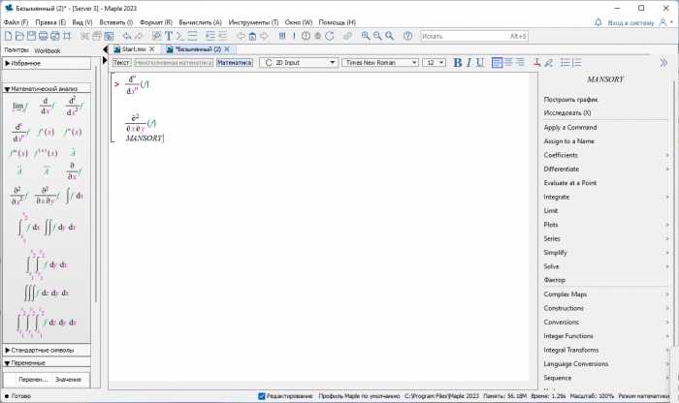Collapse the Переменные palette

tap(47, 362)
